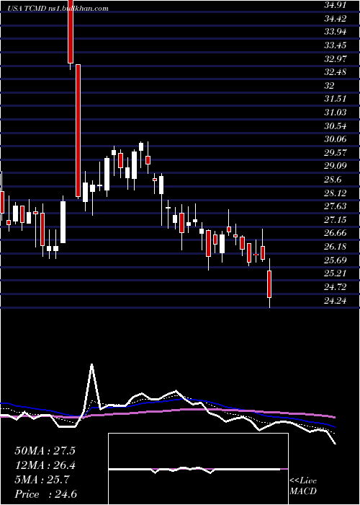Screen dimensions: 360x505
Task: Click the 32.48 price axis label
Action: (x=335, y=72)
